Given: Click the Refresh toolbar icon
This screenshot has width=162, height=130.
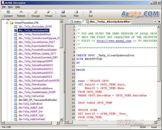Looking at the screenshot, I should coord(21,12).
